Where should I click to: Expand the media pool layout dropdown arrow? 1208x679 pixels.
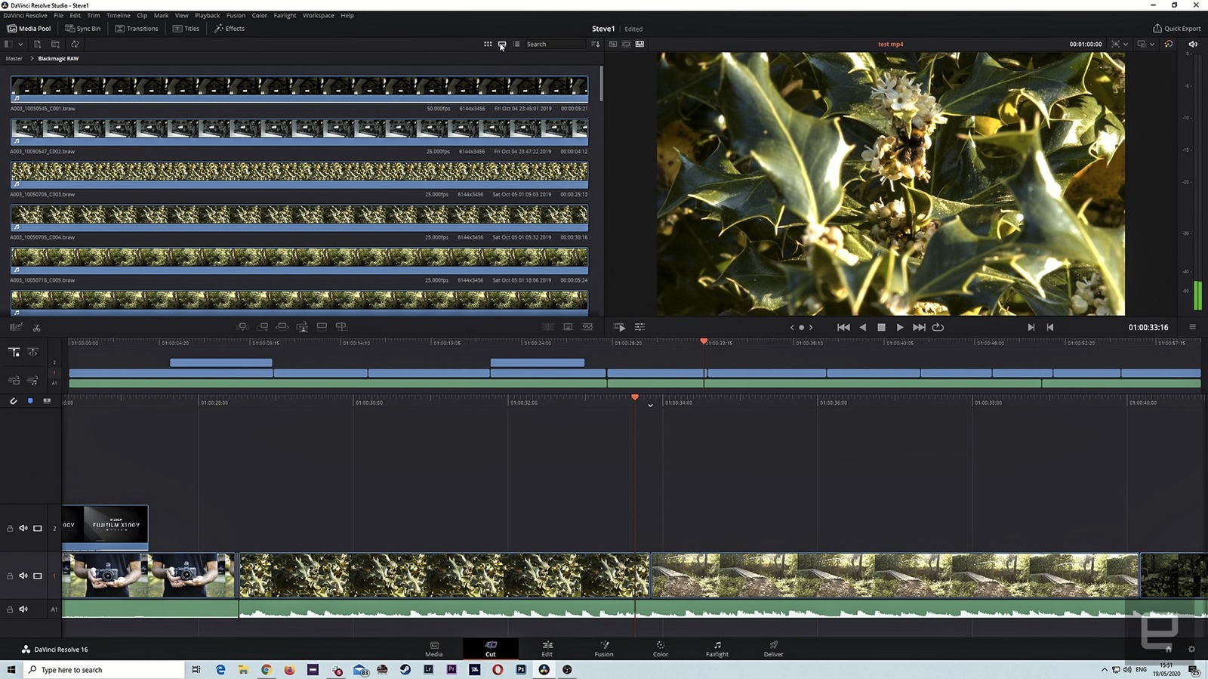[x=20, y=45]
